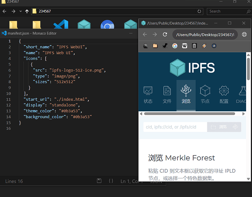Go back in File Explorer

pos(4,11)
